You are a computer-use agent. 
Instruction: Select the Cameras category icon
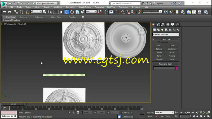pos(166,30)
